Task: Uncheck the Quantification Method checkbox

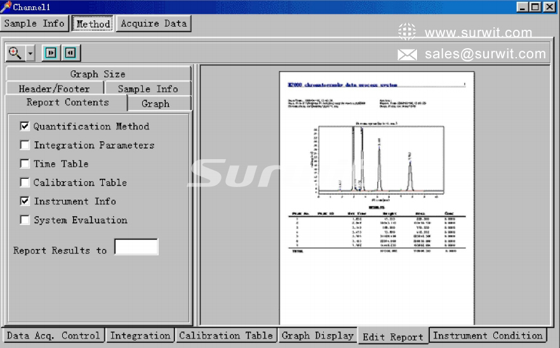Action: [x=25, y=127]
